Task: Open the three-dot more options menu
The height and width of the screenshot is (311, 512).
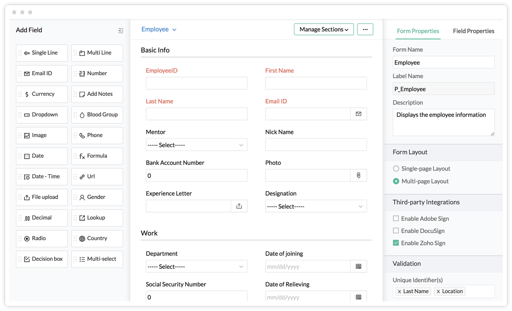Action: pos(365,30)
